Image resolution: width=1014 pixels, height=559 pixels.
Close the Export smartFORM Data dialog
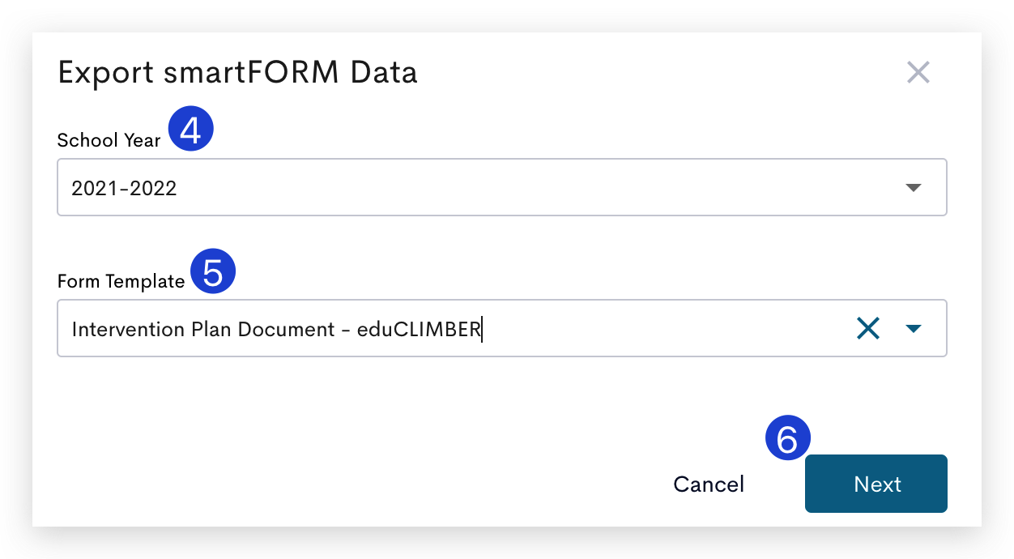(918, 73)
